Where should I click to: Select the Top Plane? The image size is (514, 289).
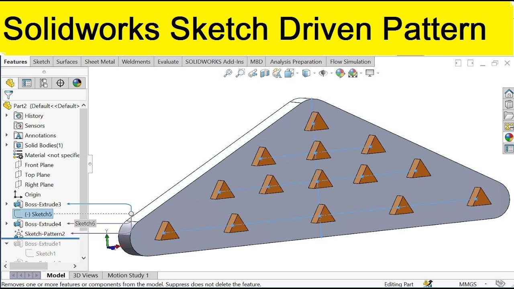click(x=33, y=175)
